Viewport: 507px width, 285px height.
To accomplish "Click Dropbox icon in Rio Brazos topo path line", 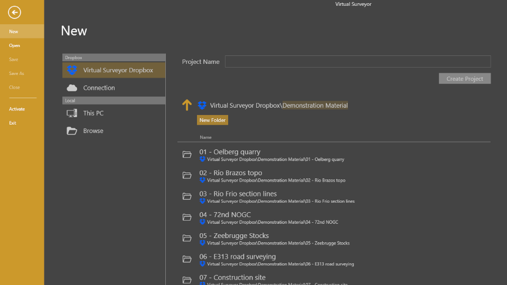I will (202, 180).
